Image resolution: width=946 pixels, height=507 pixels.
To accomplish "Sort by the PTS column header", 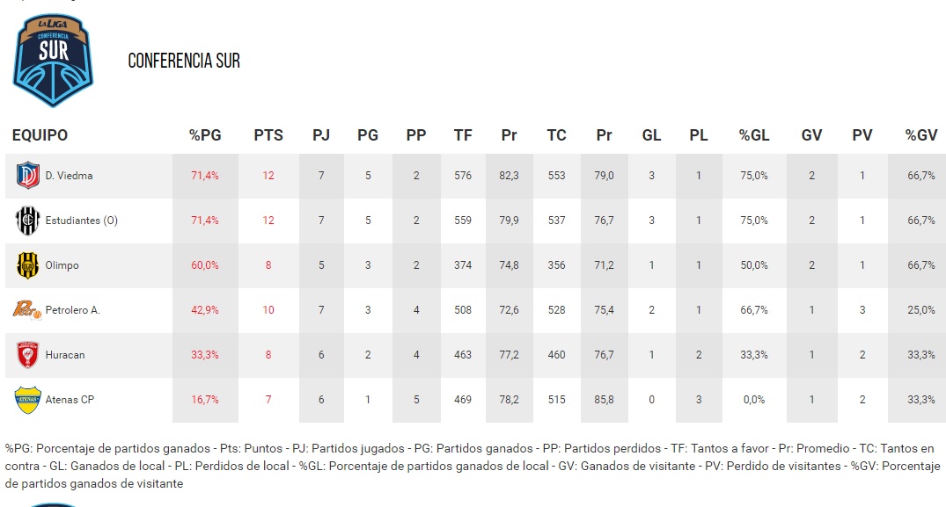I will point(268,135).
